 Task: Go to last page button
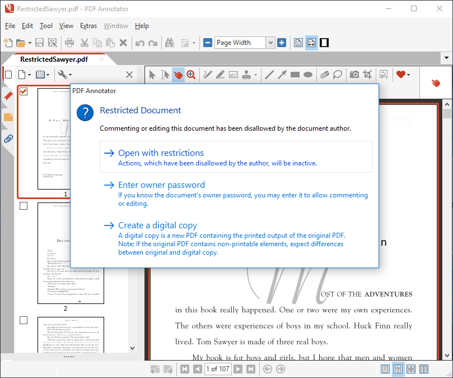click(x=251, y=369)
